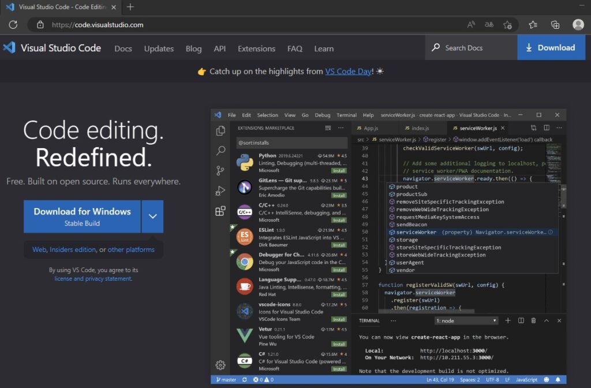Maximize terminal panel with up chevron
The width and height of the screenshot is (591, 388).
(x=546, y=321)
